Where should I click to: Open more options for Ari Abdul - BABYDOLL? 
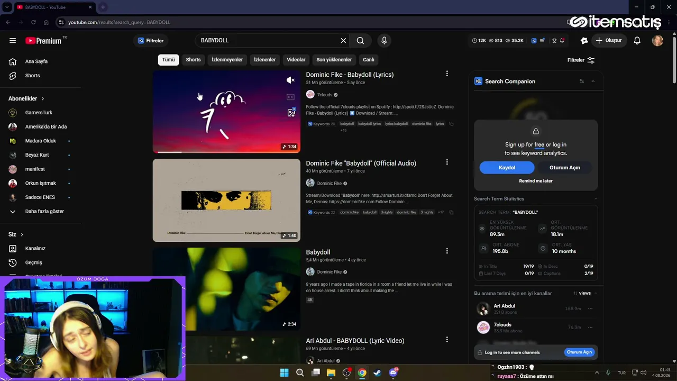pos(447,340)
